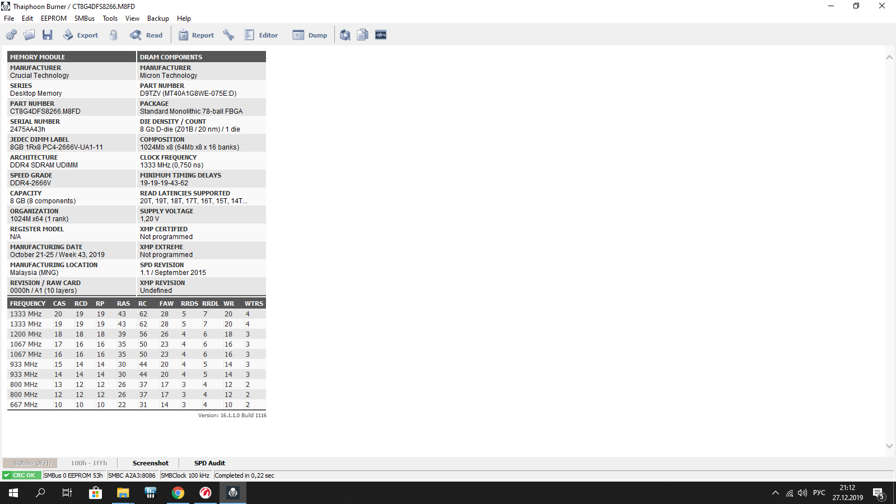The height and width of the screenshot is (504, 896).
Task: Open the Tools menu
Action: [x=110, y=18]
